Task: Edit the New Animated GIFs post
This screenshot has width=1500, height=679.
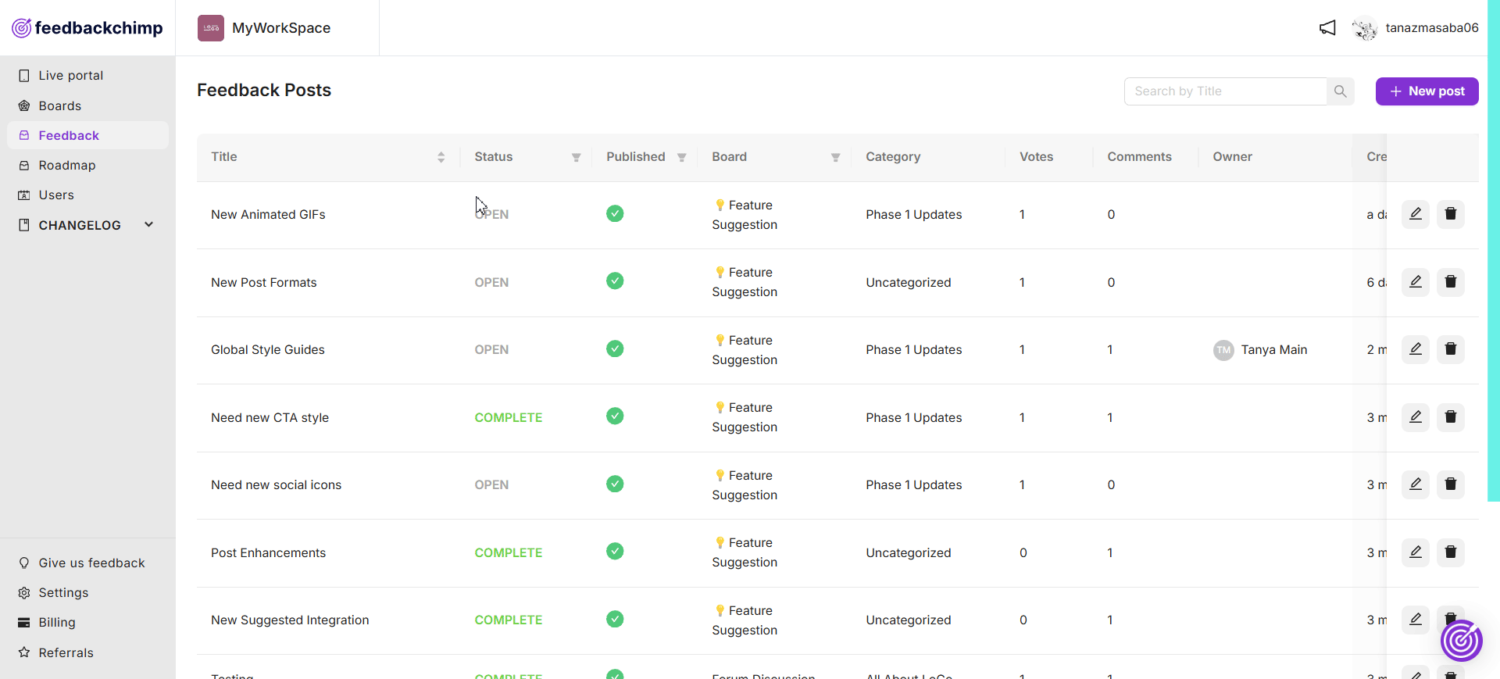Action: pyautogui.click(x=1416, y=214)
